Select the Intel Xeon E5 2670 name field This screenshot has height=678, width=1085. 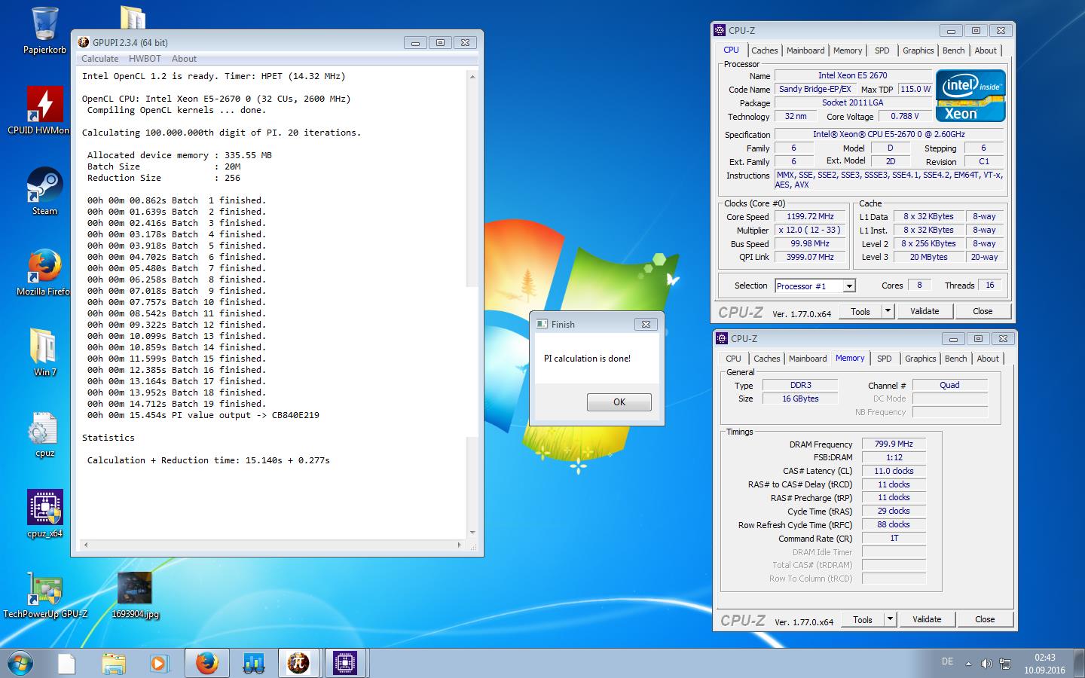click(x=852, y=75)
